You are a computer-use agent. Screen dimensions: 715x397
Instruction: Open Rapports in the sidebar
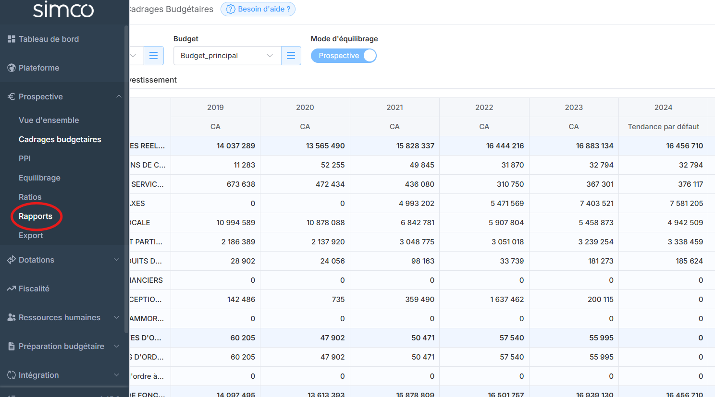(36, 216)
